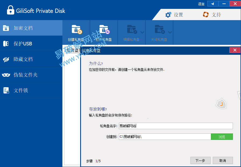Open 设置 (settings) via the gear icon
The height and width of the screenshot is (167, 241).
tap(168, 15)
